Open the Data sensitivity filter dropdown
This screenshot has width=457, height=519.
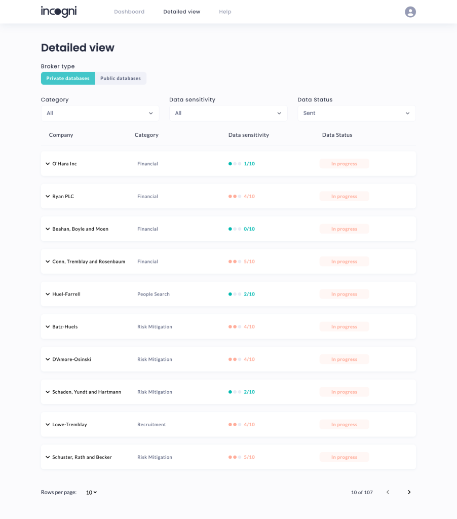point(228,113)
